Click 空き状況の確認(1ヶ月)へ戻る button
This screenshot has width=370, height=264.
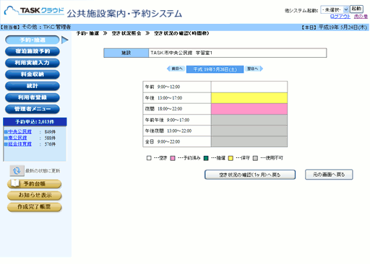point(250,175)
